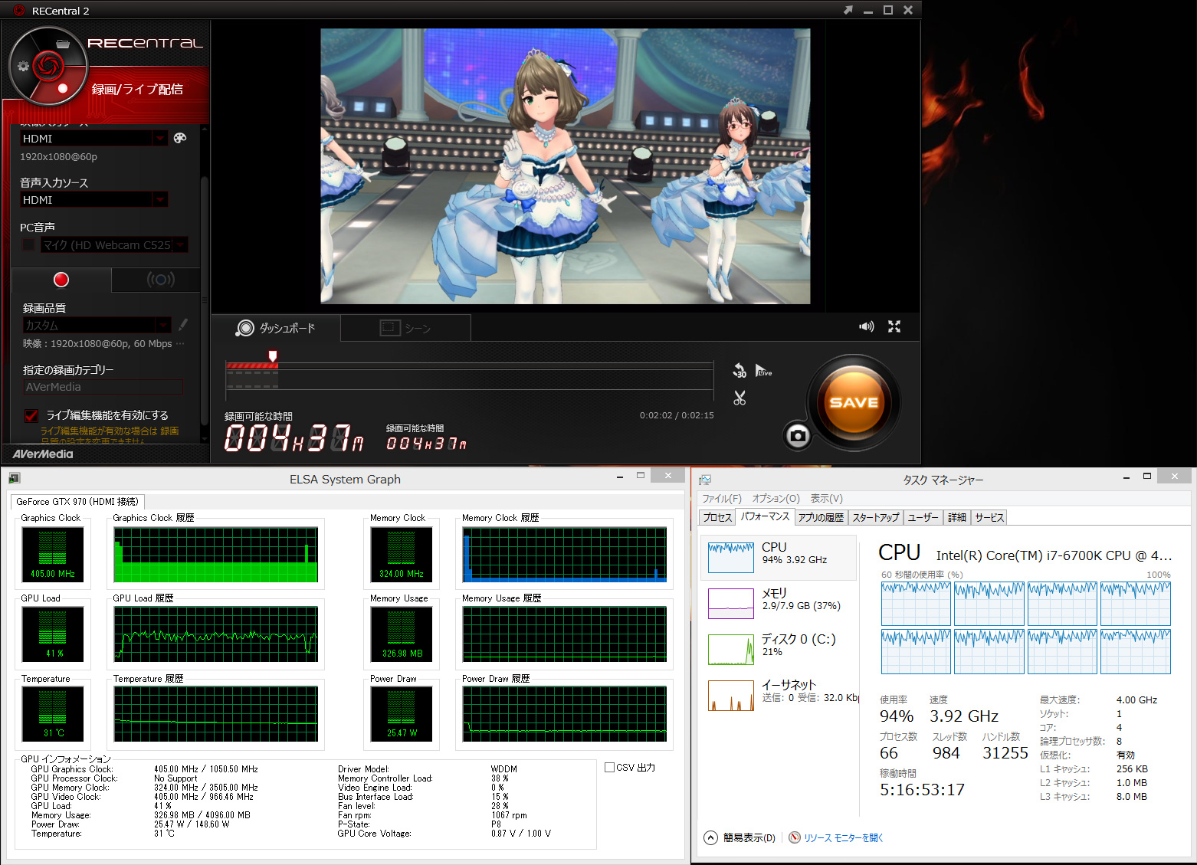Image resolution: width=1197 pixels, height=865 pixels.
Task: Click the orange SAVE button
Action: [854, 401]
